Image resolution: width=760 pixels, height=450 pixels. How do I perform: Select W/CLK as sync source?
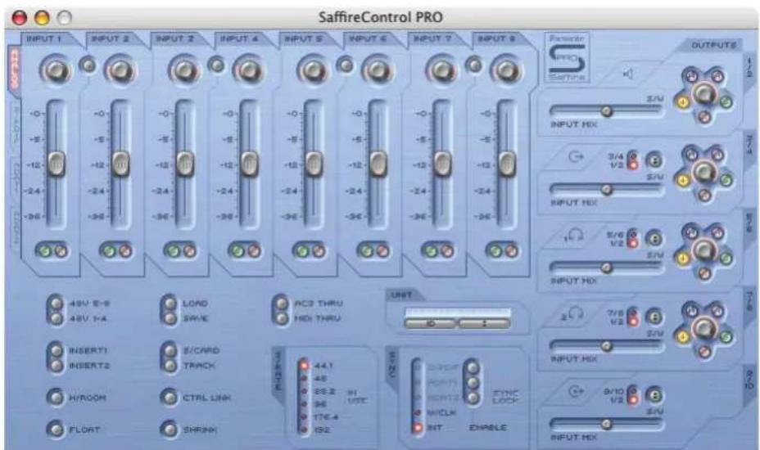417,412
